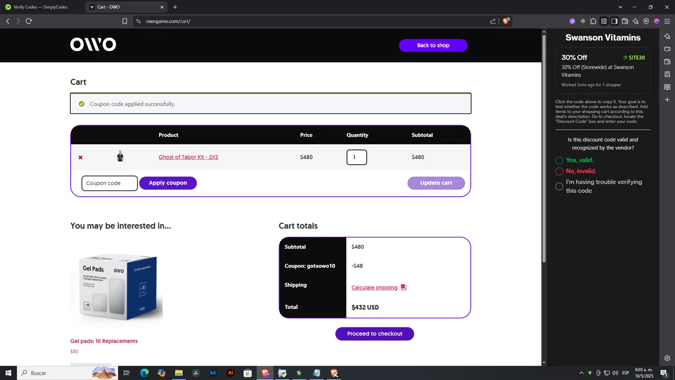Viewport: 675px width, 380px height.
Task: Open the tab search dropdown arrow in the title bar
Action: (x=621, y=7)
